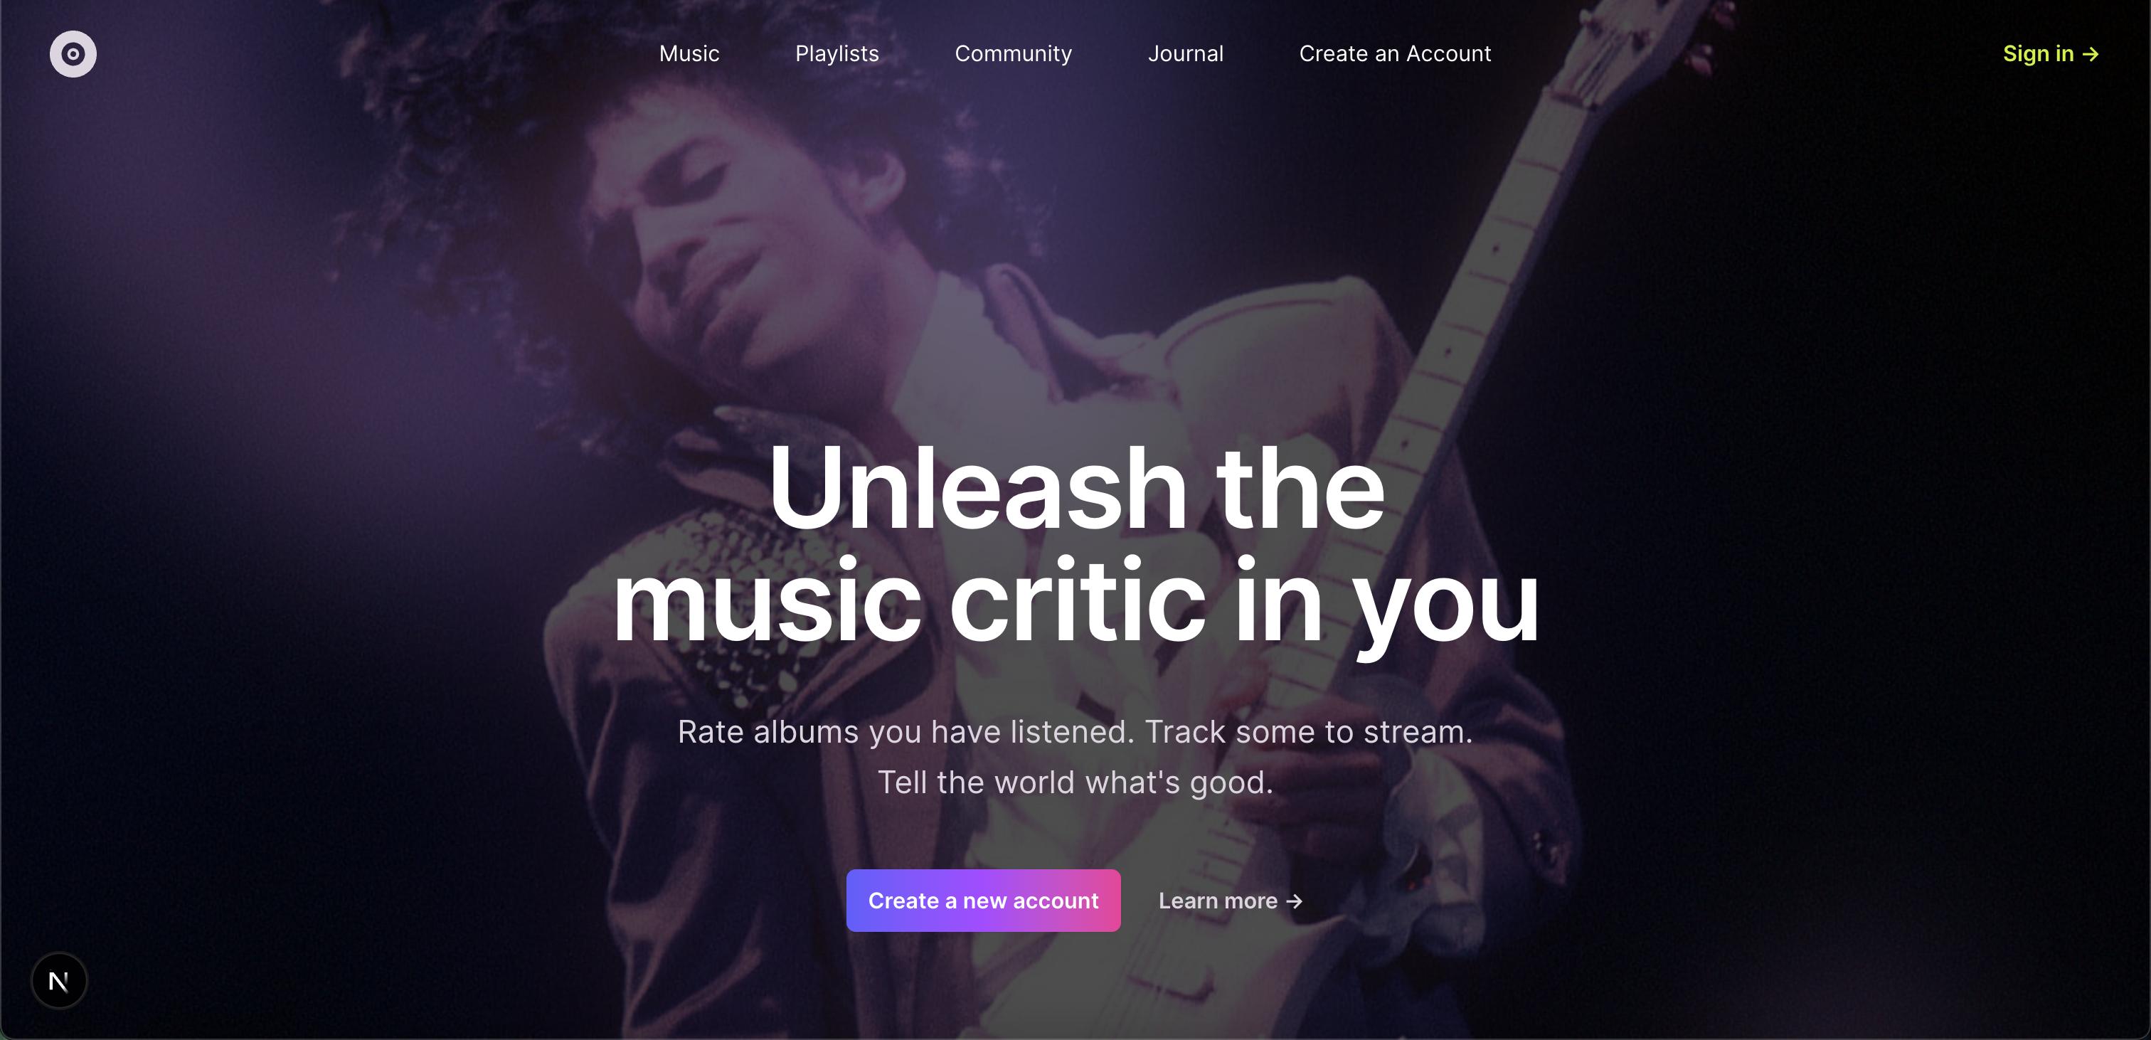Click the studded jacket shoulder in photo

735,576
